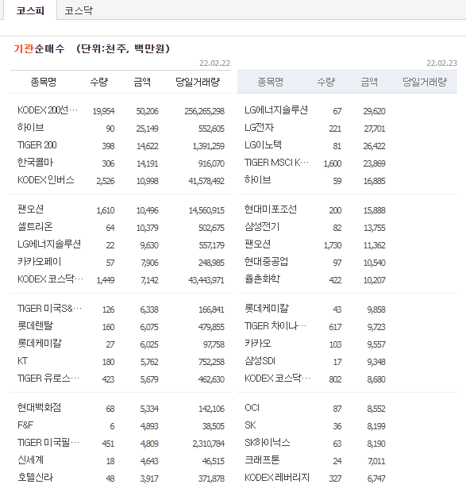Click 당일거래량 header in the 22.02.22 table
Image resolution: width=466 pixels, height=492 pixels.
(198, 82)
